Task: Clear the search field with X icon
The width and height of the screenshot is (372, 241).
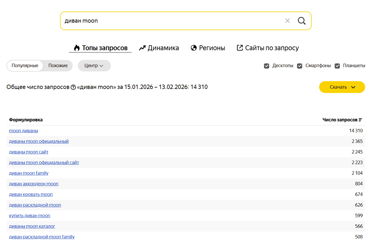Action: click(x=287, y=21)
